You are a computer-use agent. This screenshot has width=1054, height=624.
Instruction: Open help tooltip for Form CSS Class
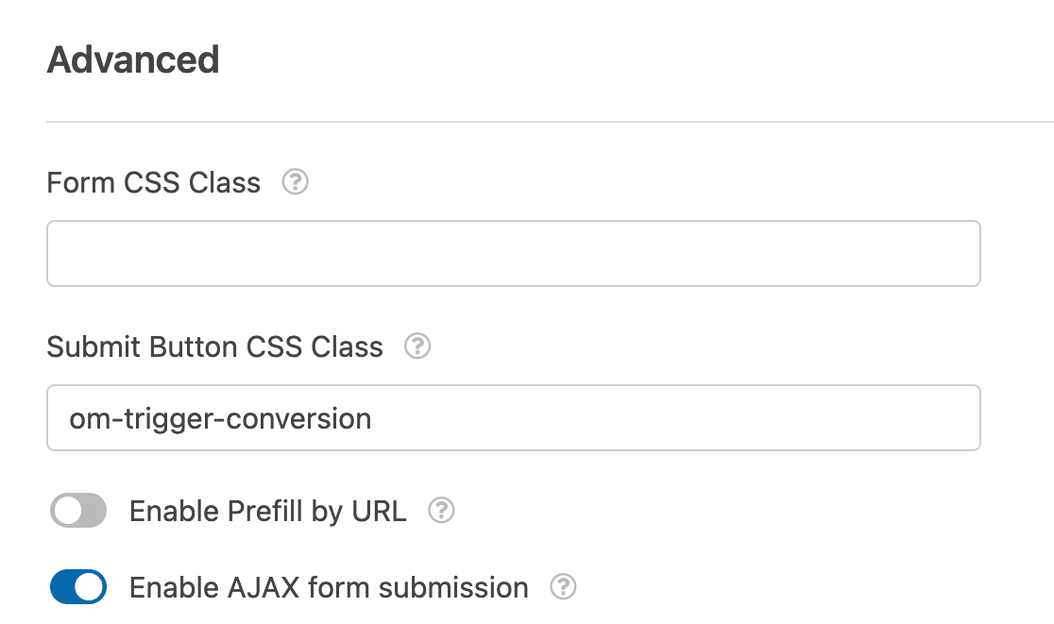click(x=295, y=182)
